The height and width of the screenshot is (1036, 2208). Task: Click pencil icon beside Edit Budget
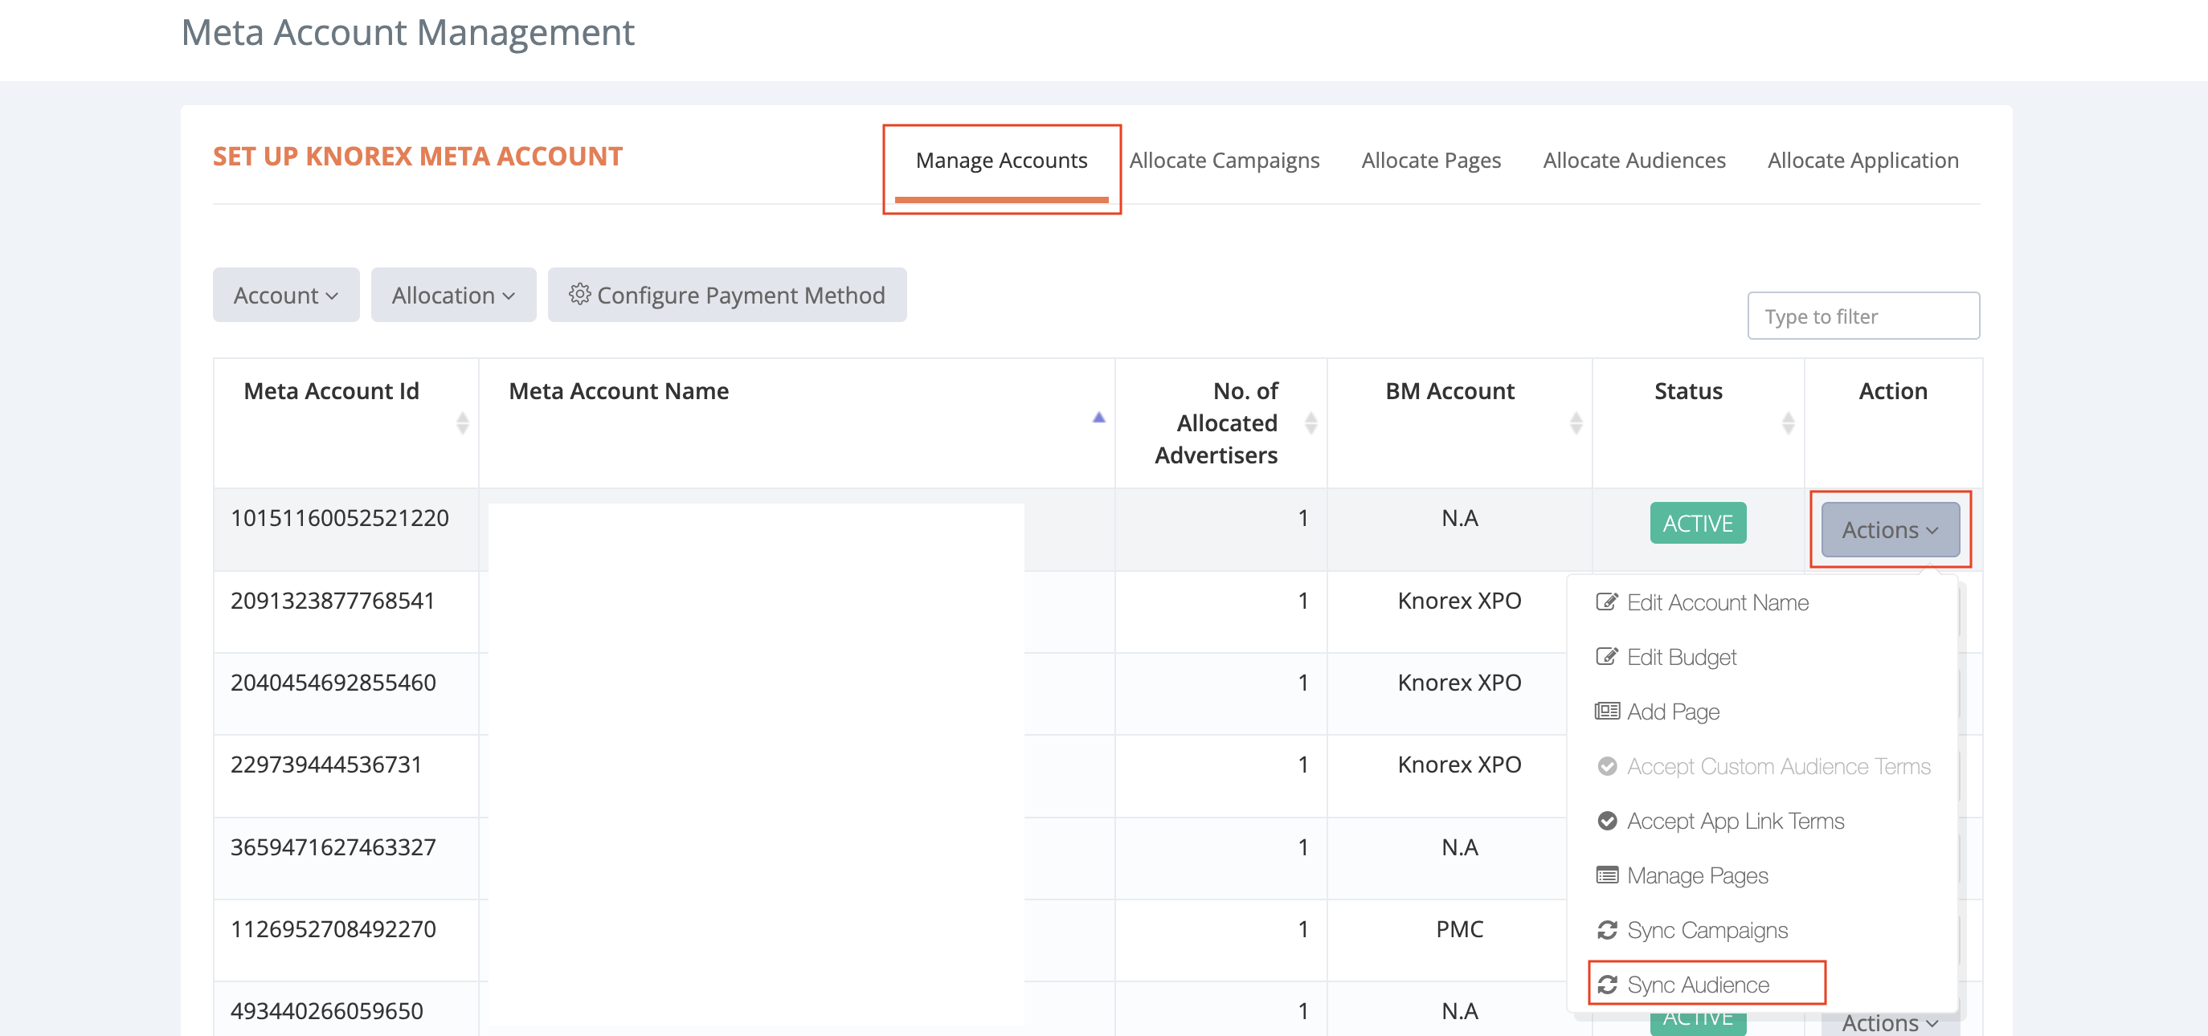tap(1606, 656)
